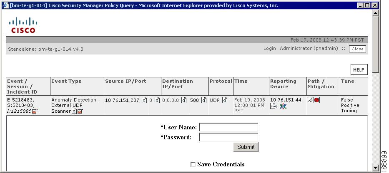Click Standalone: bm-te-g1-014 v4.3 text

click(x=45, y=49)
